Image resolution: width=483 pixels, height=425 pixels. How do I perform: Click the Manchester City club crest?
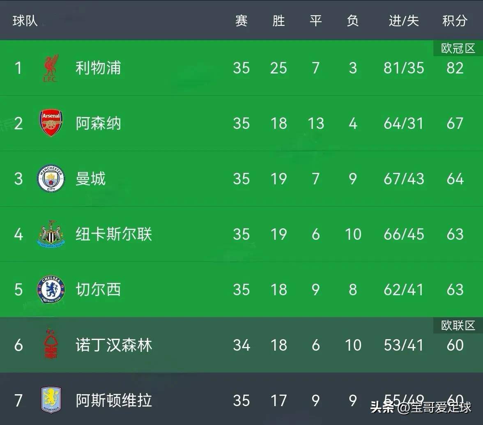(51, 179)
